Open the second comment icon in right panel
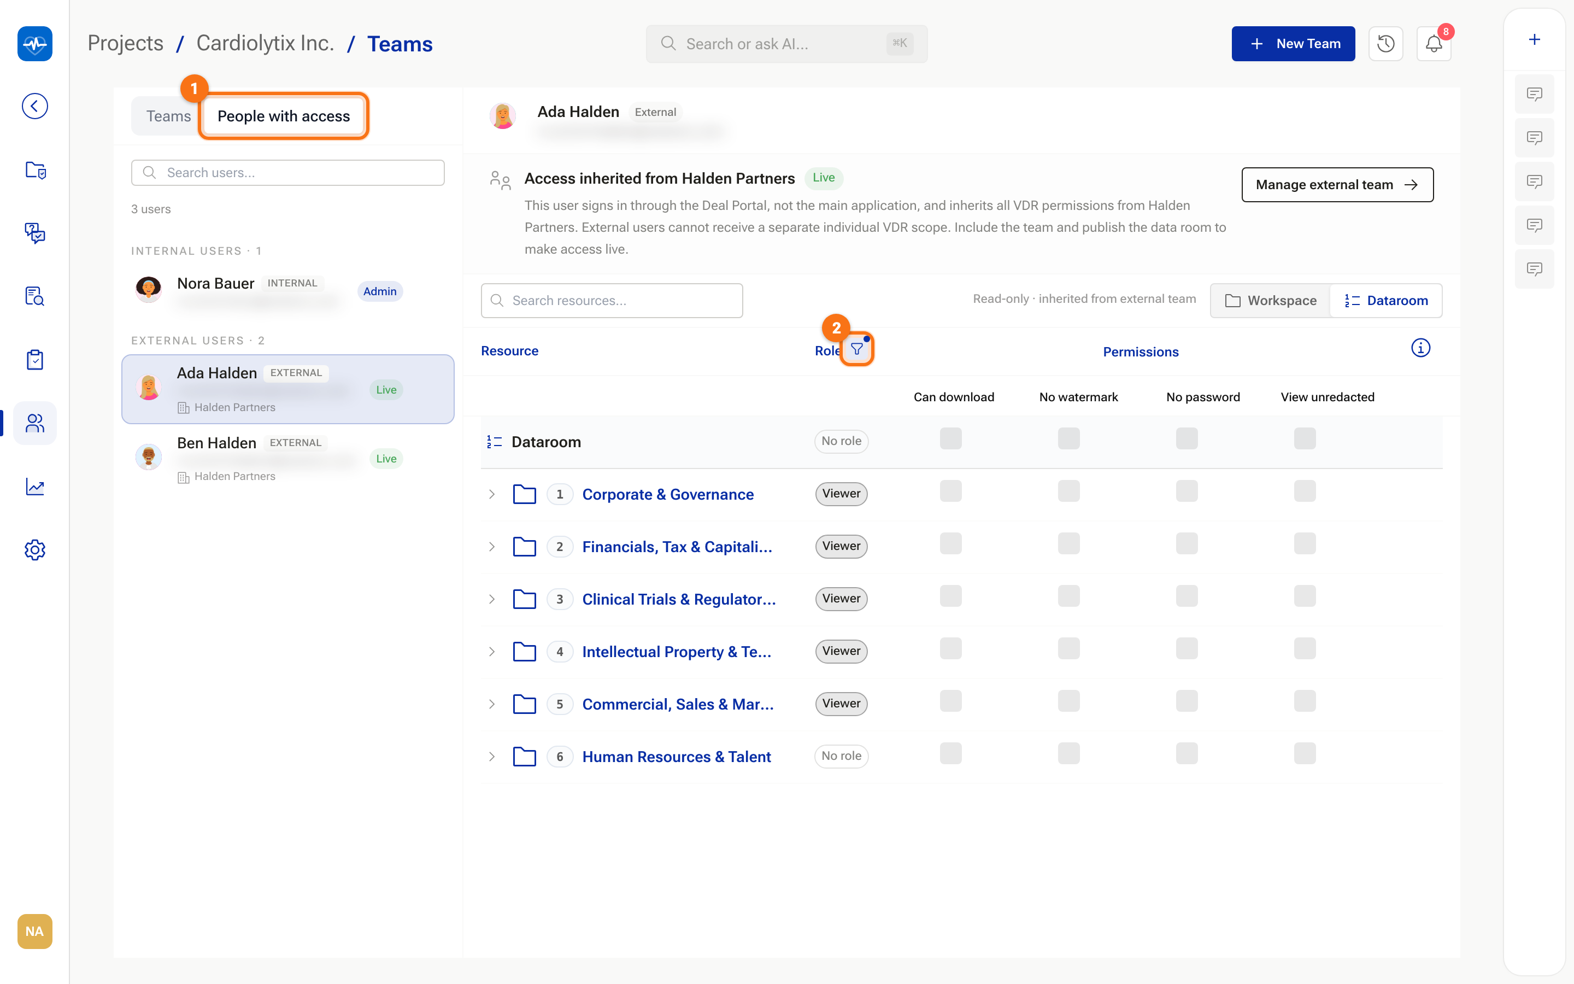Screen dimensions: 1574x984 (1534, 138)
